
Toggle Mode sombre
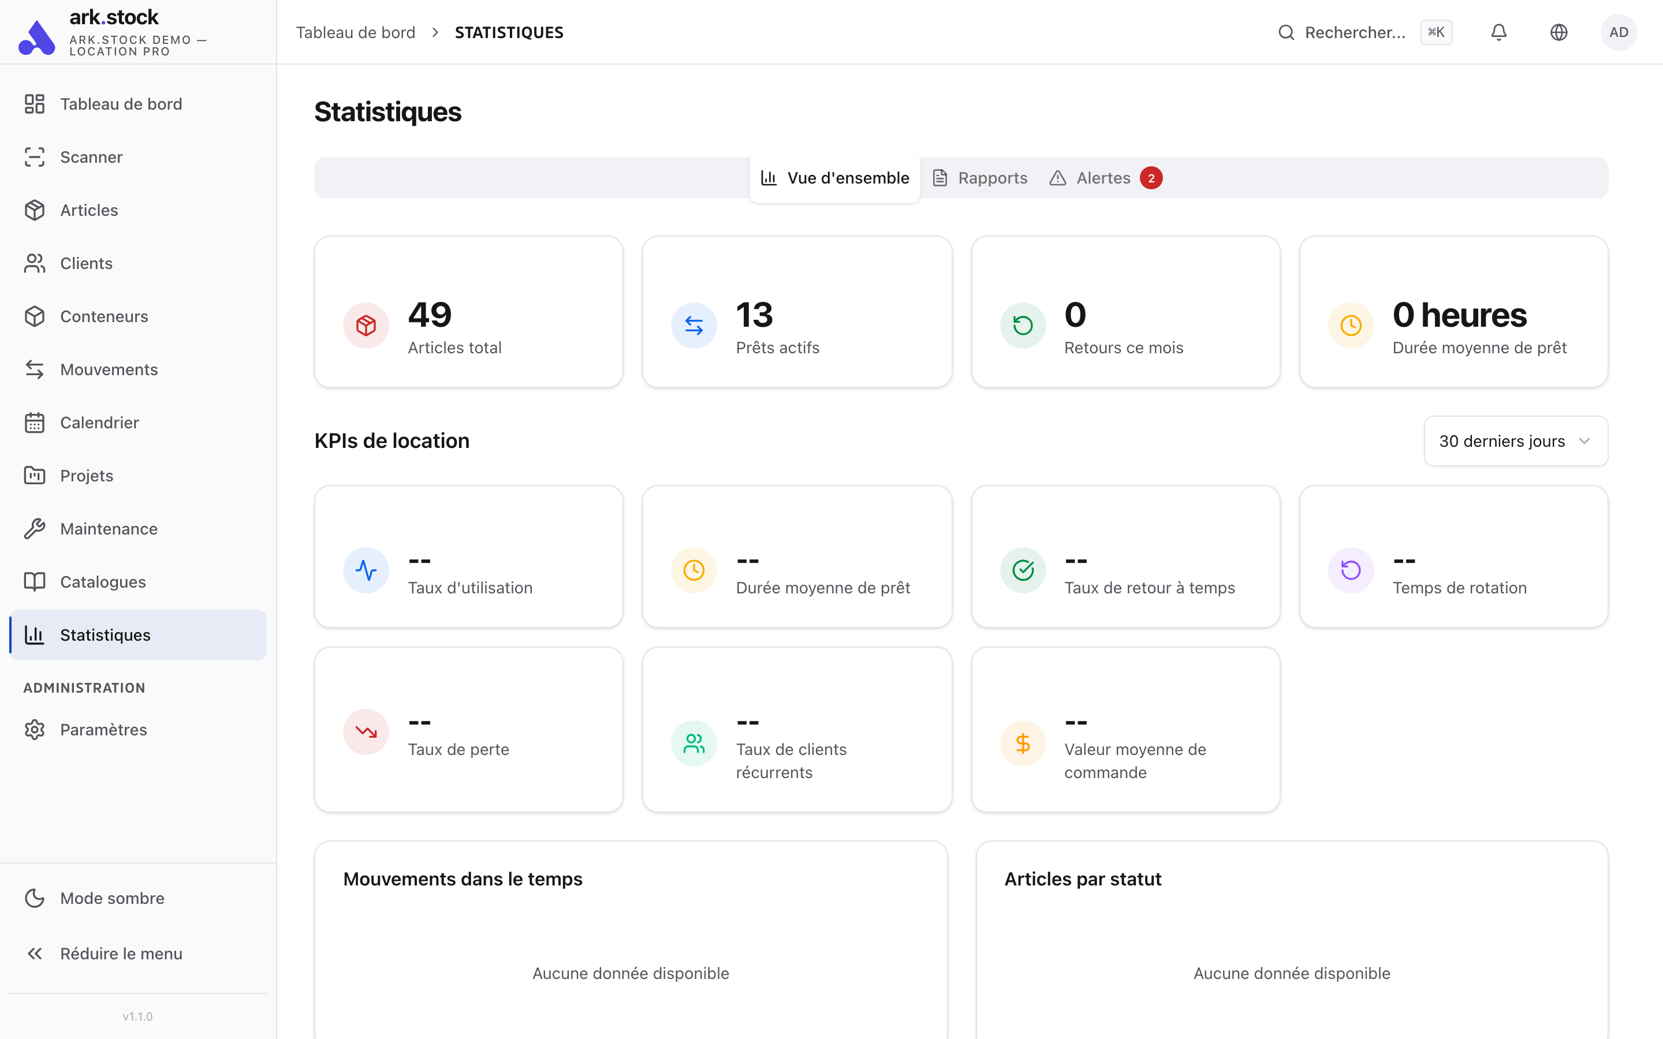point(111,898)
